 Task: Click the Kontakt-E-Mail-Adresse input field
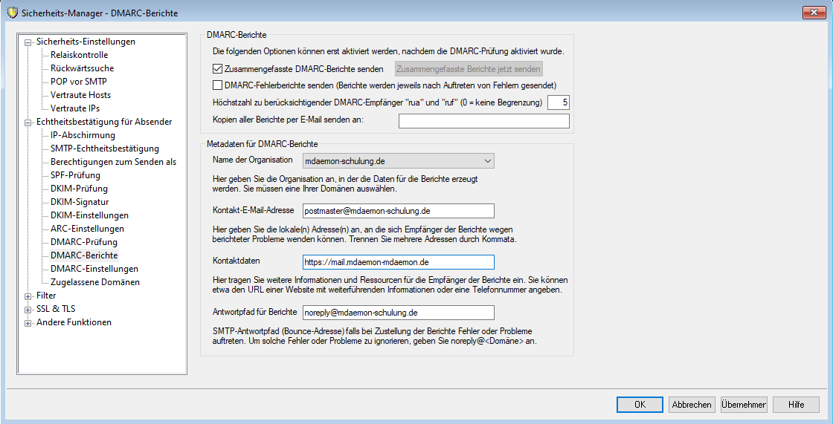[398, 211]
